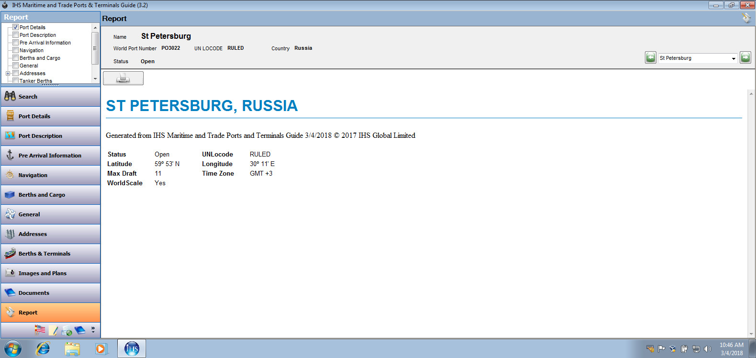
Task: Click the notepad with pen icon
Action: (x=53, y=330)
